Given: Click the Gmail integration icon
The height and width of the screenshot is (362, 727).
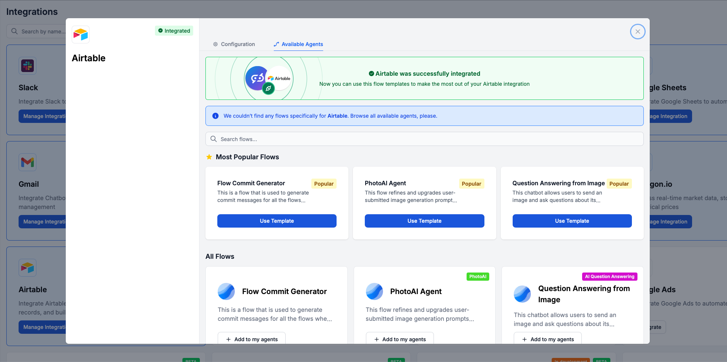Looking at the screenshot, I should 27,162.
